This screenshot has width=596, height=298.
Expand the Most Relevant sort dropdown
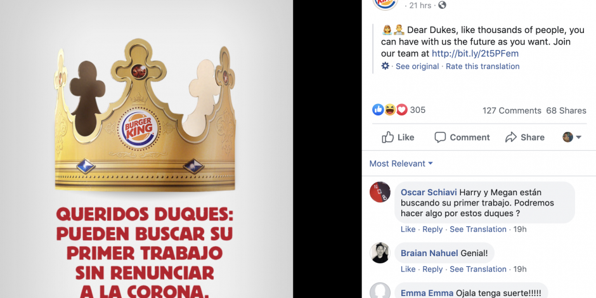point(401,164)
